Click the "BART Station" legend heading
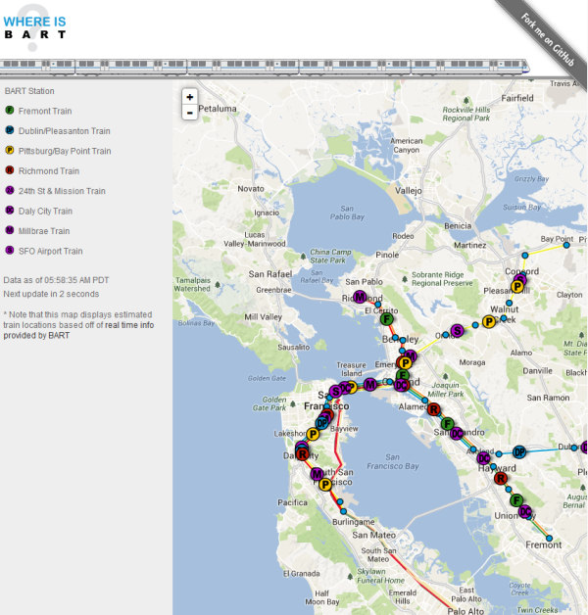 click(29, 91)
